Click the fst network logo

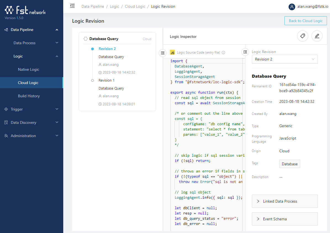[25, 11]
